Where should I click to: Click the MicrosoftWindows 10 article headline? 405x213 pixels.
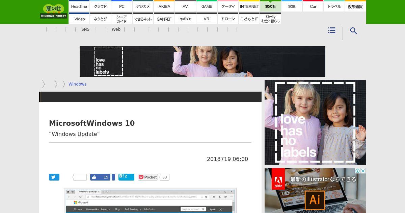coord(92,123)
